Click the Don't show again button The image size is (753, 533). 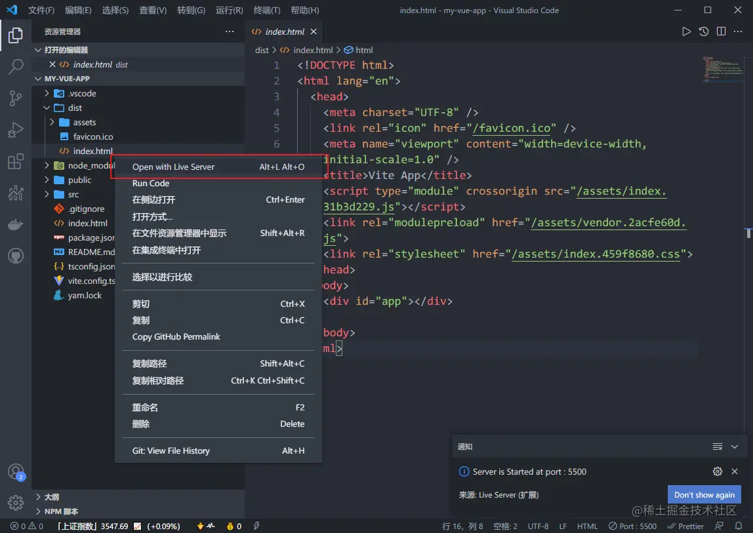point(704,494)
